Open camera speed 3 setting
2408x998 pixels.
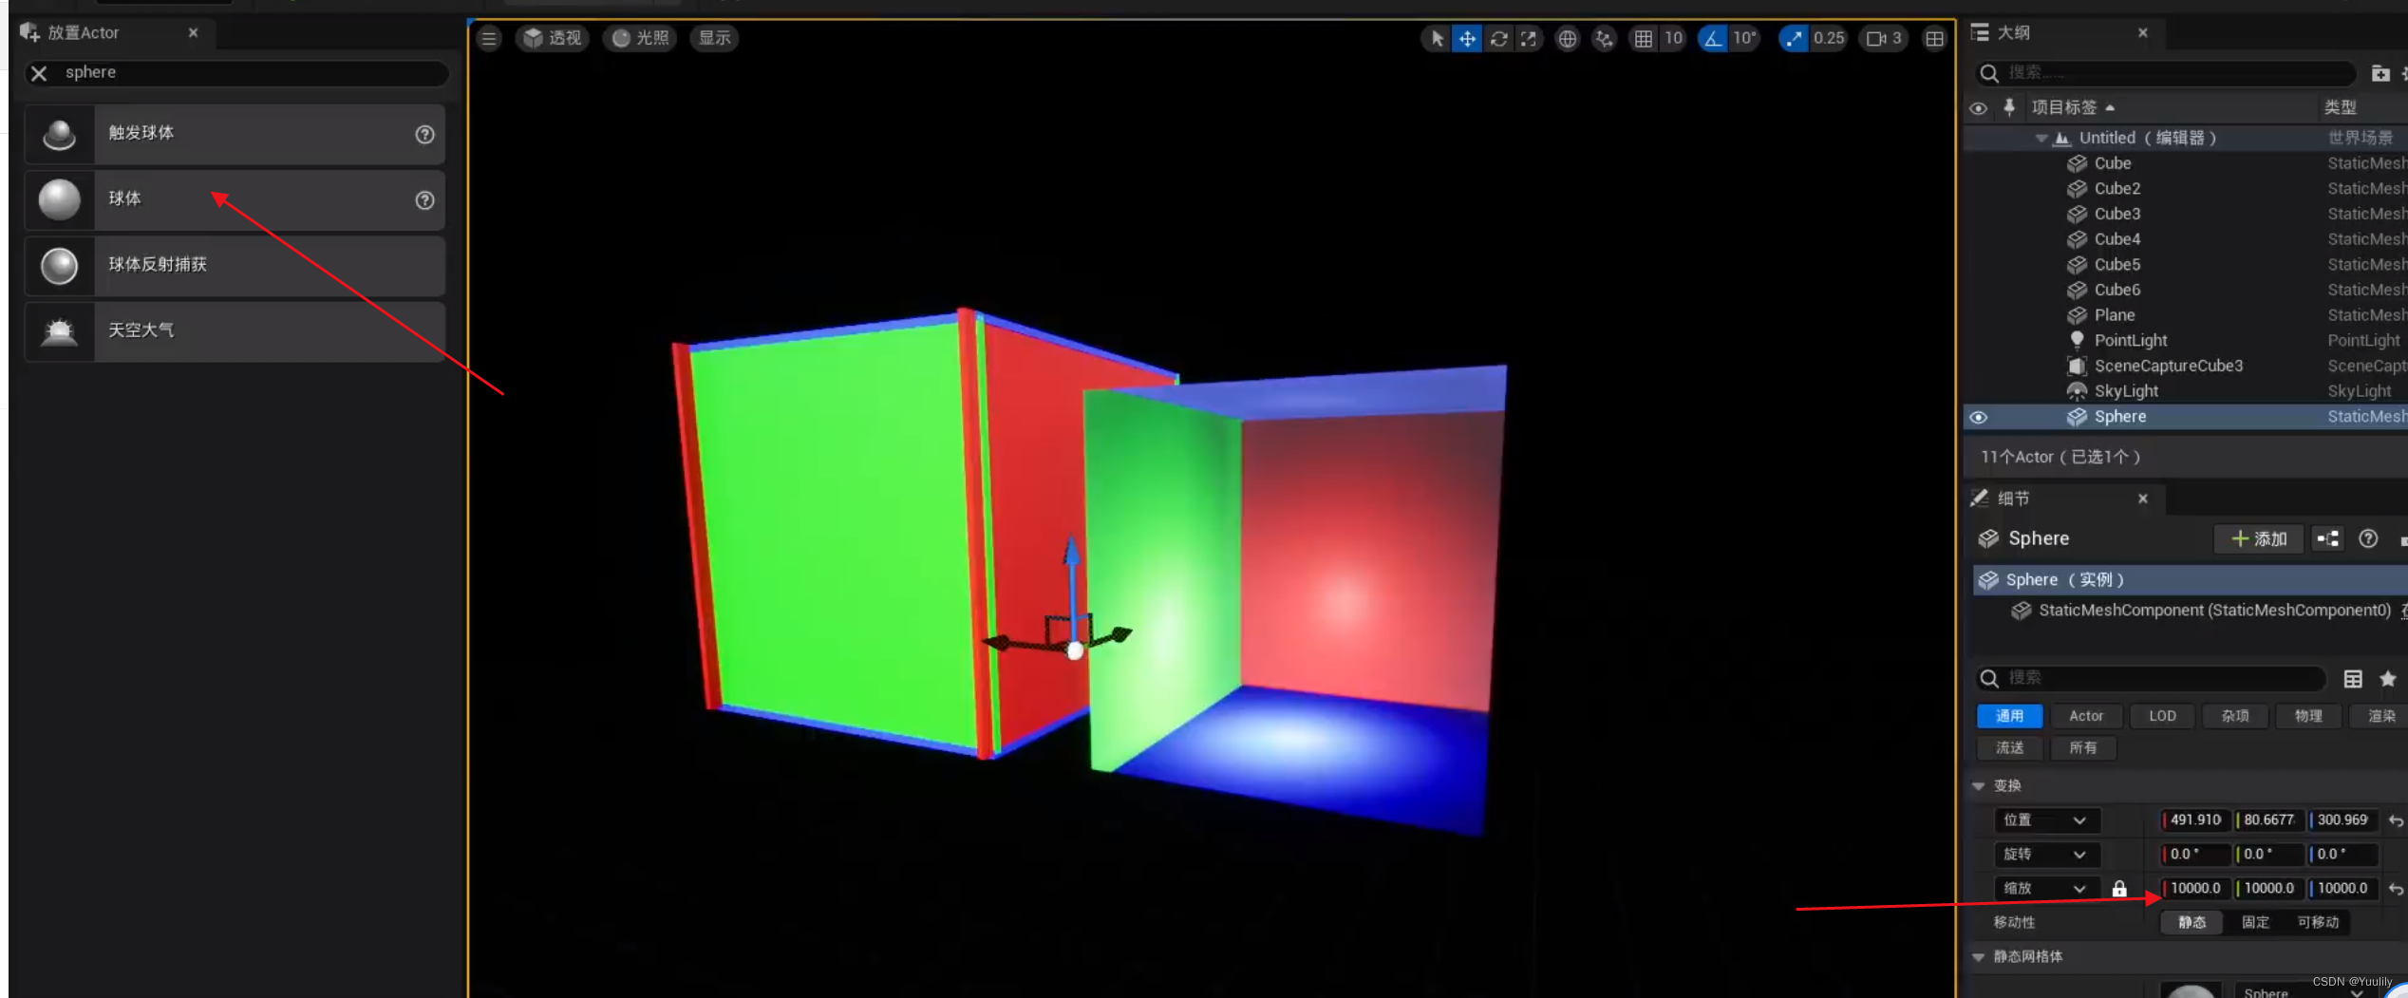coord(1883,39)
